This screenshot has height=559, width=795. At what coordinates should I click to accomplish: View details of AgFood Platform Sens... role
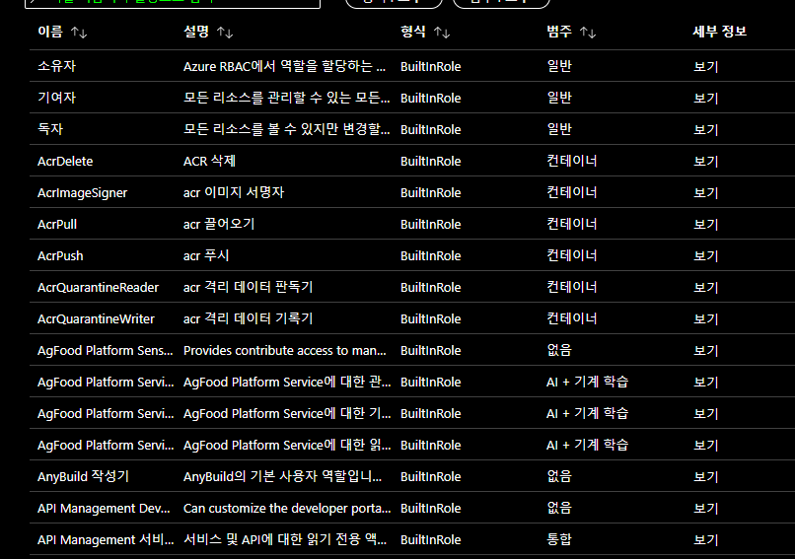[x=706, y=350]
